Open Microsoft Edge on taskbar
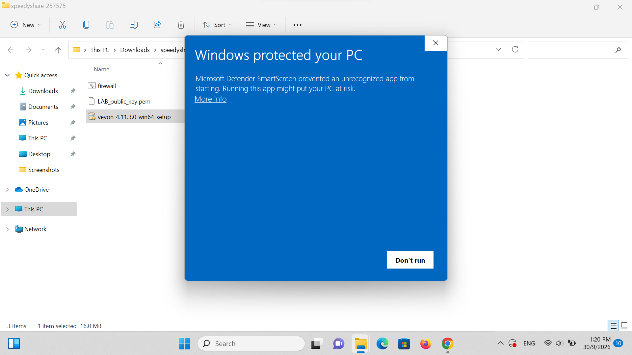Viewport: 632px width, 355px height. click(x=382, y=344)
